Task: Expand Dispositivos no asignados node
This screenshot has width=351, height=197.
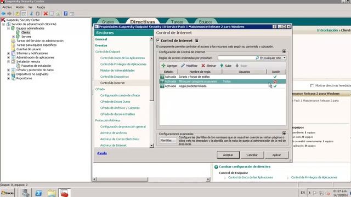Action: pyautogui.click(x=9, y=74)
